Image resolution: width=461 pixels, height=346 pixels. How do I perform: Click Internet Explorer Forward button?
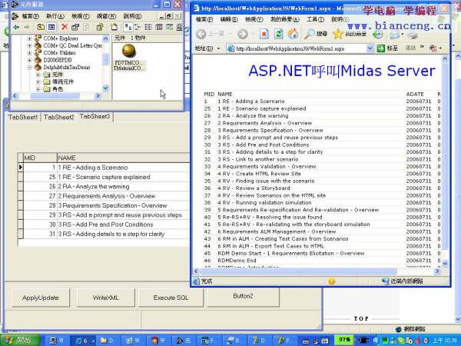point(243,35)
